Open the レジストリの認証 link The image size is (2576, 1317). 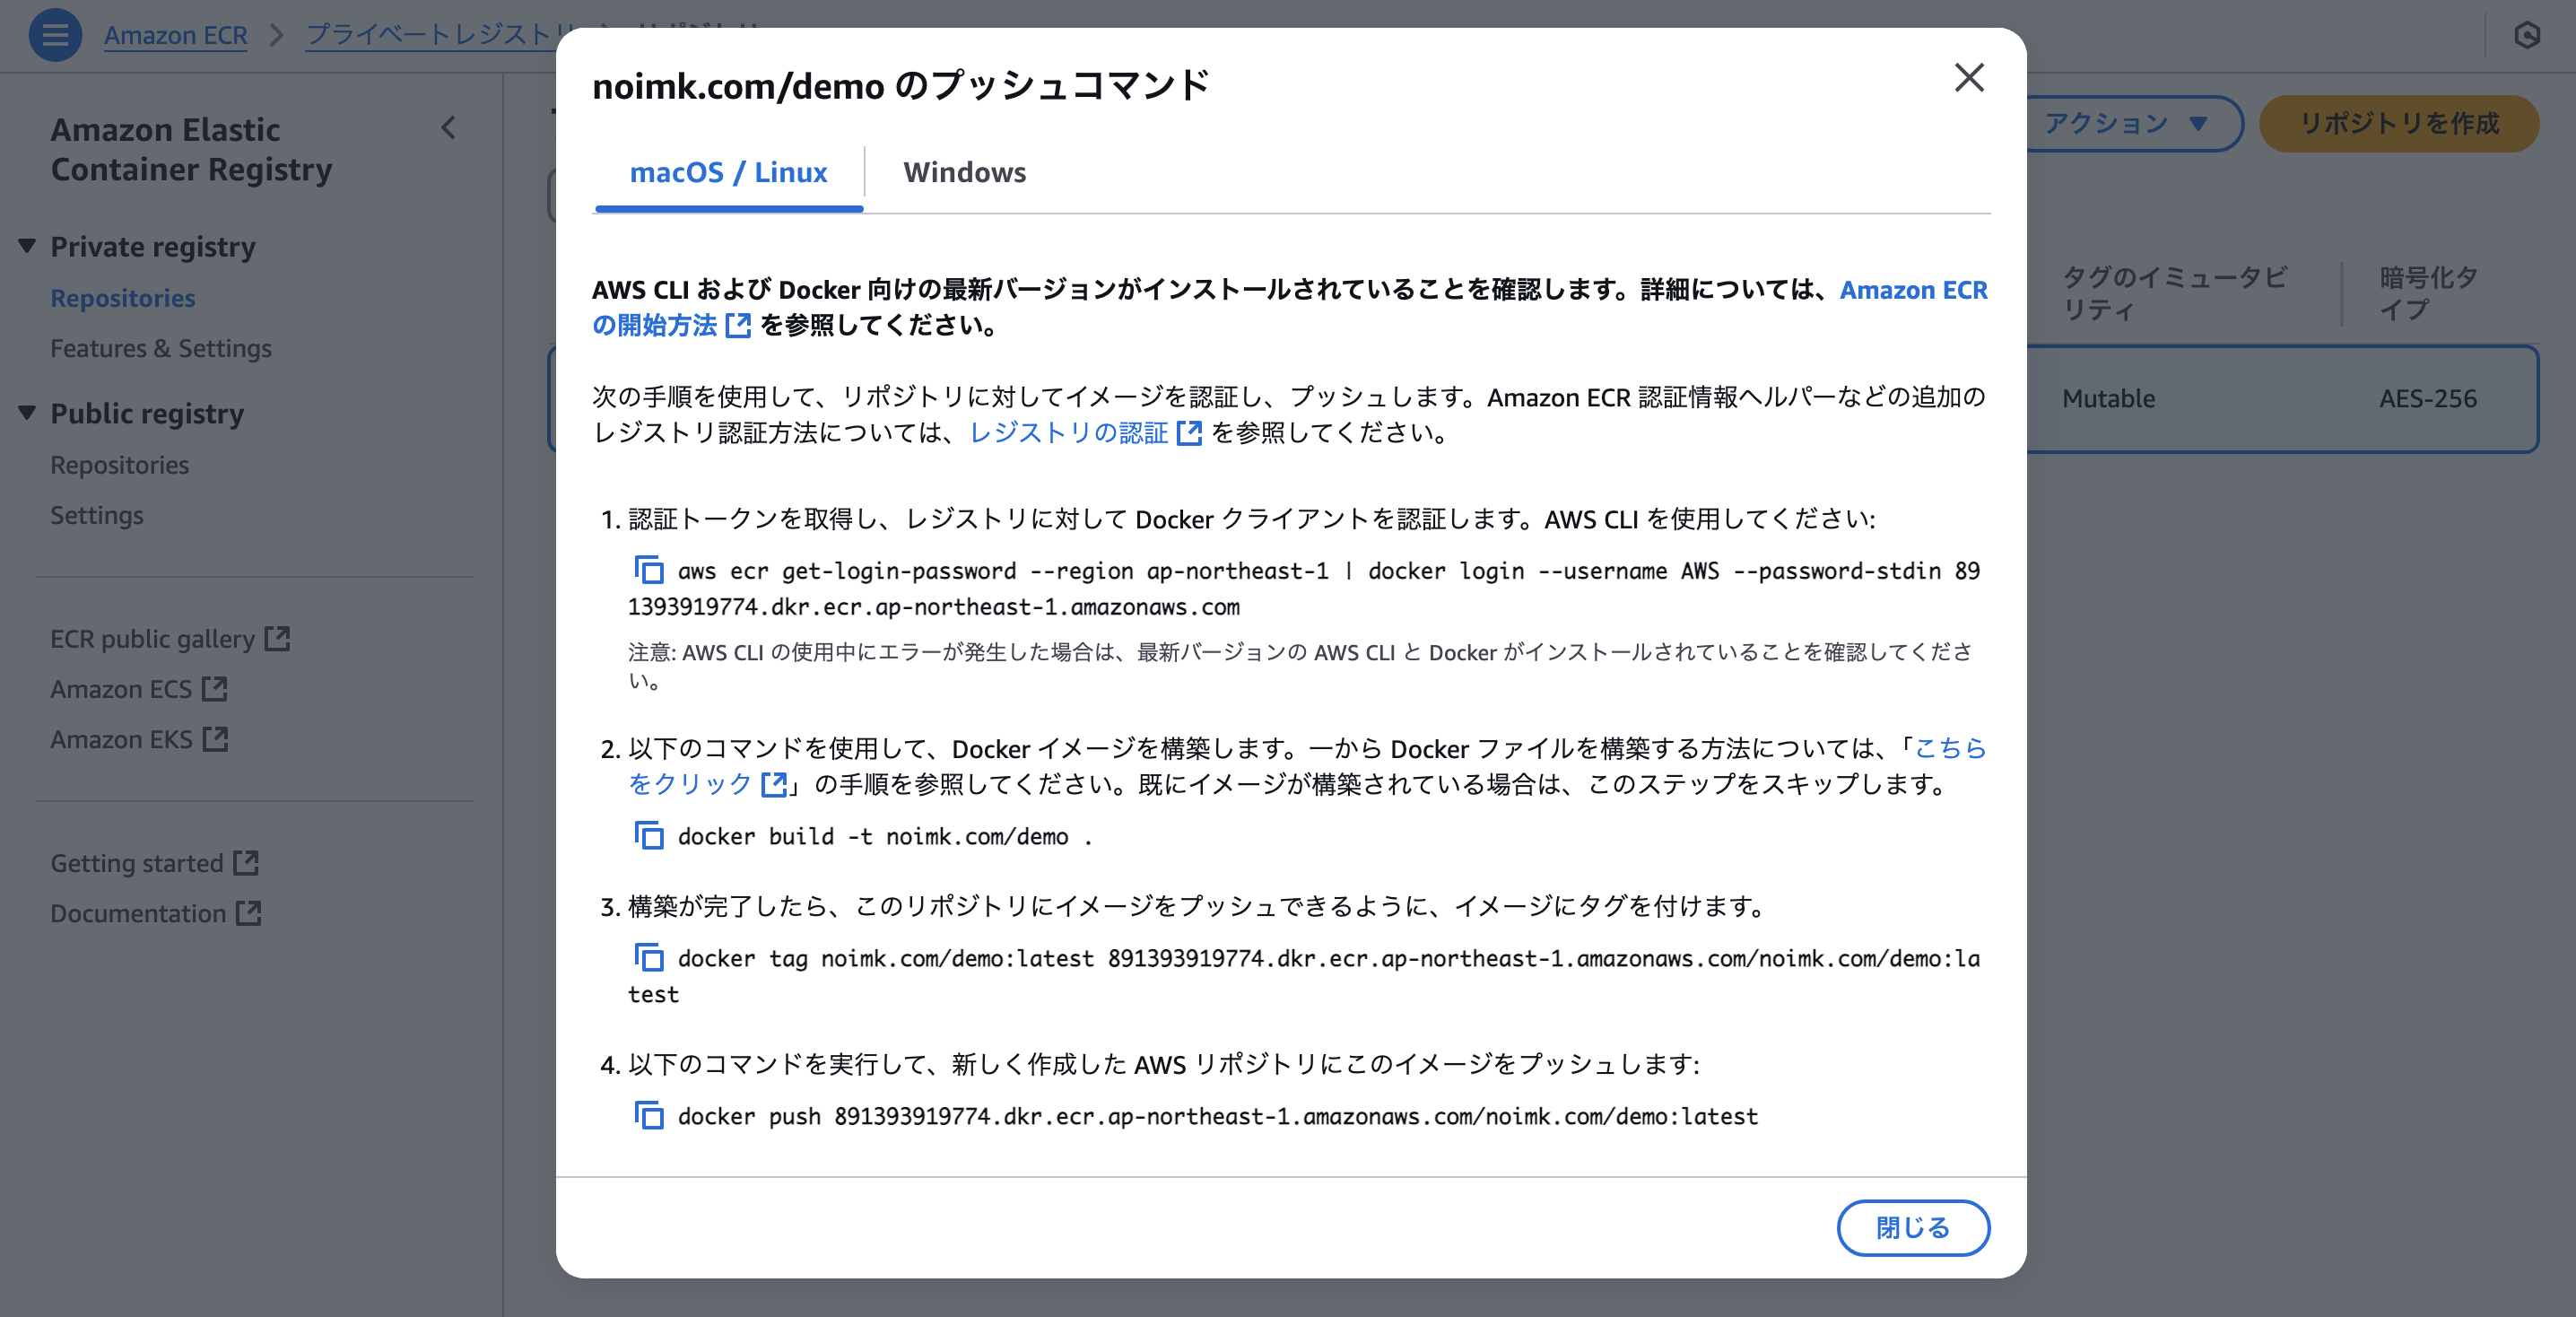[x=1085, y=433]
